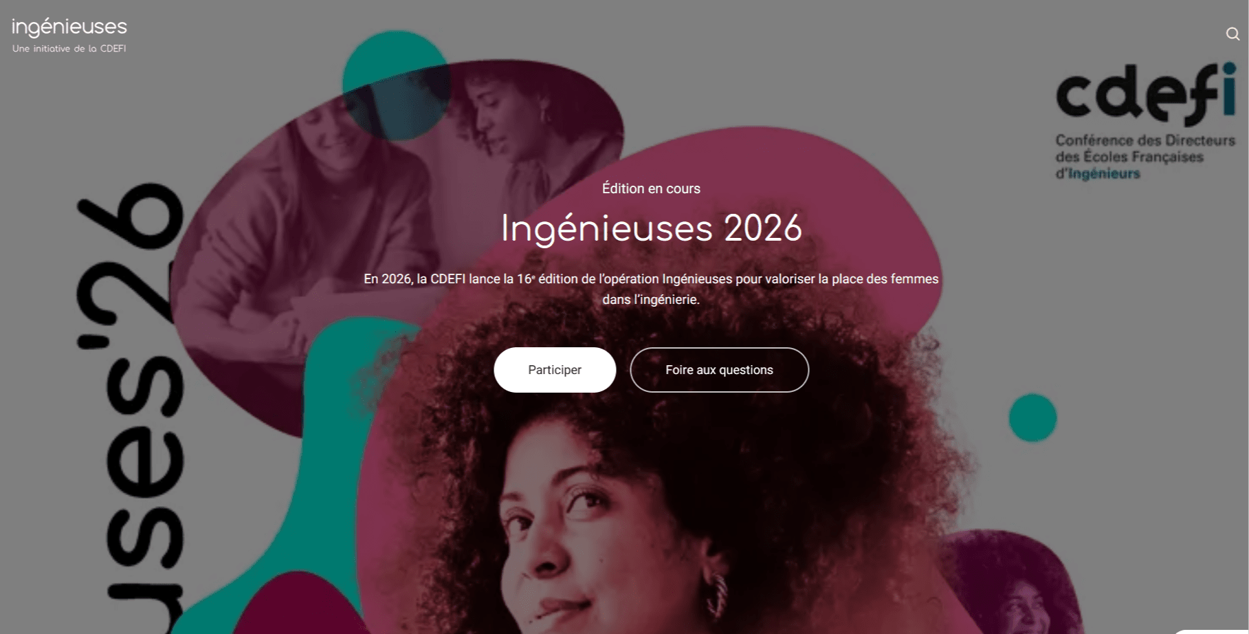1249x634 pixels.
Task: Click the 16e édition description paragraph
Action: point(651,289)
